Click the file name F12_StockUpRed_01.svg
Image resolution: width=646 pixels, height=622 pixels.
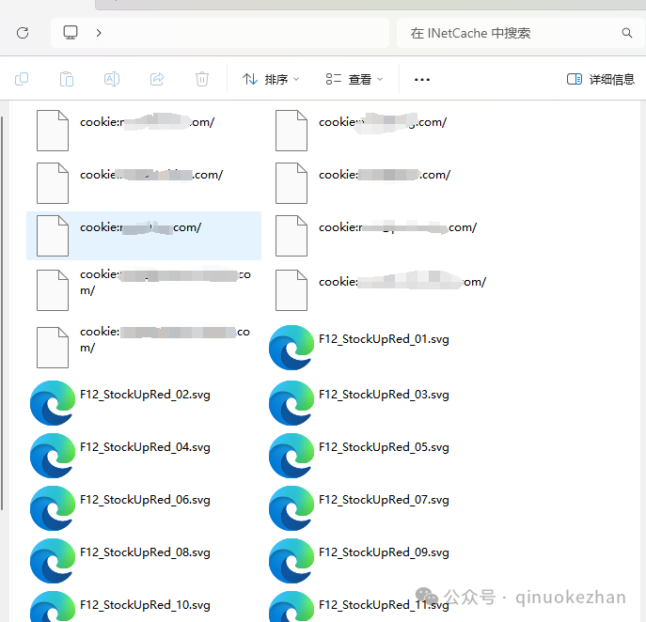coord(384,339)
